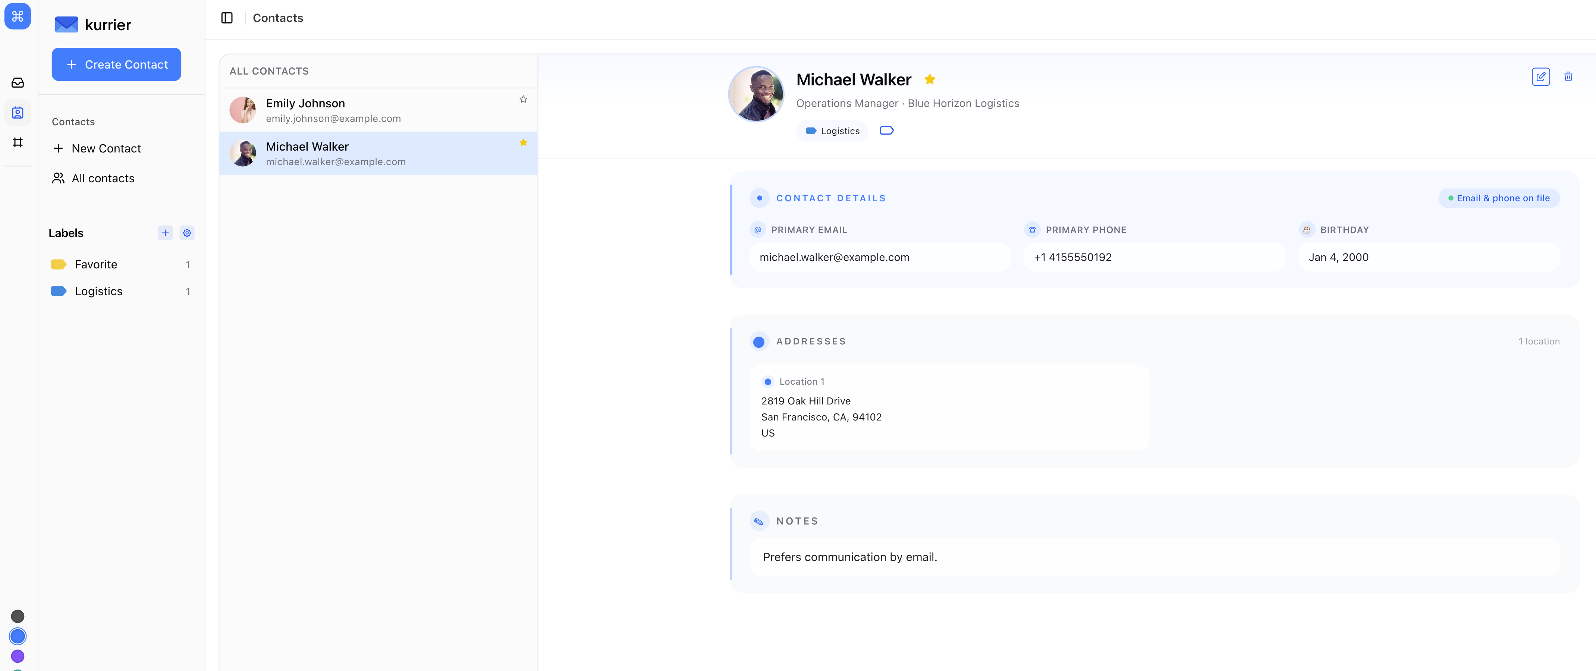Image resolution: width=1596 pixels, height=671 pixels.
Task: Click the add tag icon beside Logistics
Action: 887,131
